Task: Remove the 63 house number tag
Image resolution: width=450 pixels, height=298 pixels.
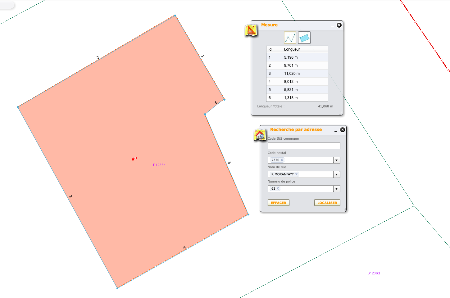Action: [x=278, y=189]
